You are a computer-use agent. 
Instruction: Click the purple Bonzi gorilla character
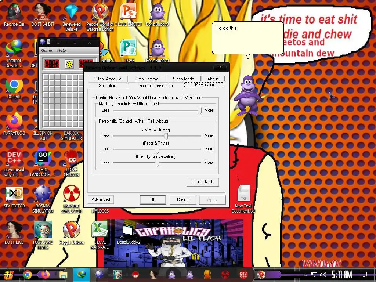pyautogui.click(x=248, y=95)
